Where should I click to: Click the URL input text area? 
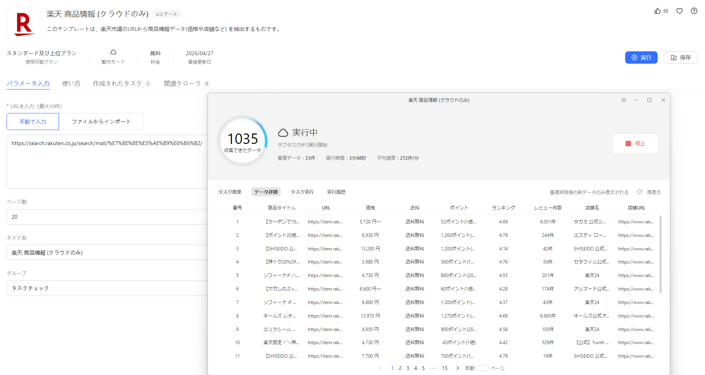click(x=107, y=162)
